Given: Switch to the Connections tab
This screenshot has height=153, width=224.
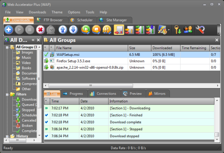Looking at the screenshot, I should point(104,94).
